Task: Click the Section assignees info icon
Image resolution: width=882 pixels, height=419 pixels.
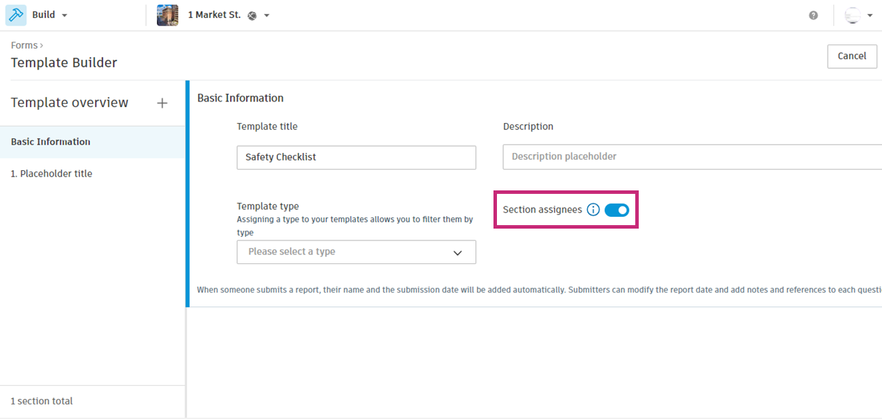Action: (x=593, y=210)
